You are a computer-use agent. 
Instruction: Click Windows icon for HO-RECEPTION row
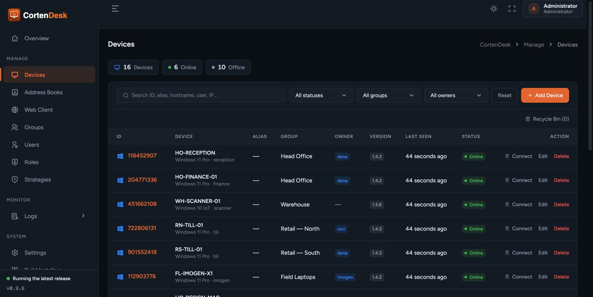[120, 156]
